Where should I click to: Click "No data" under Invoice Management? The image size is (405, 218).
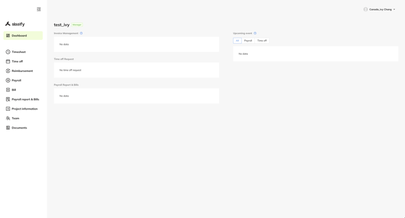64,44
